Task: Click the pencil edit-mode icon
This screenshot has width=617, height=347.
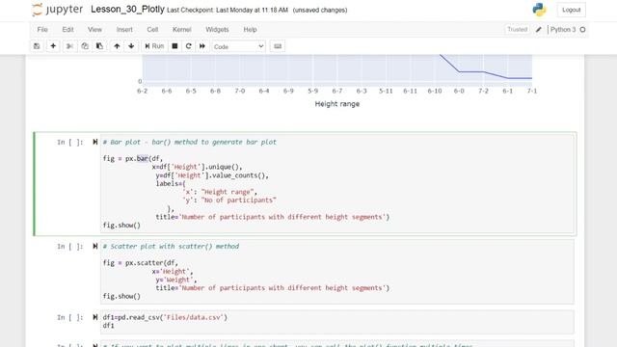Action: tap(539, 30)
